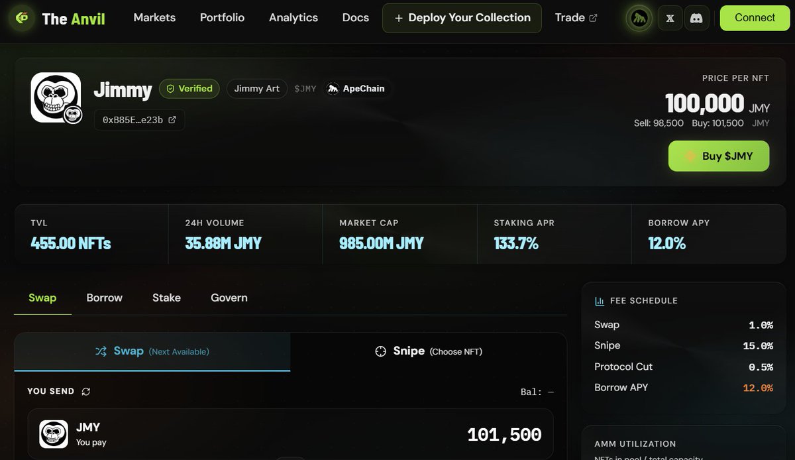Switch to the Borrow tab
This screenshot has width=795, height=460.
click(x=105, y=298)
